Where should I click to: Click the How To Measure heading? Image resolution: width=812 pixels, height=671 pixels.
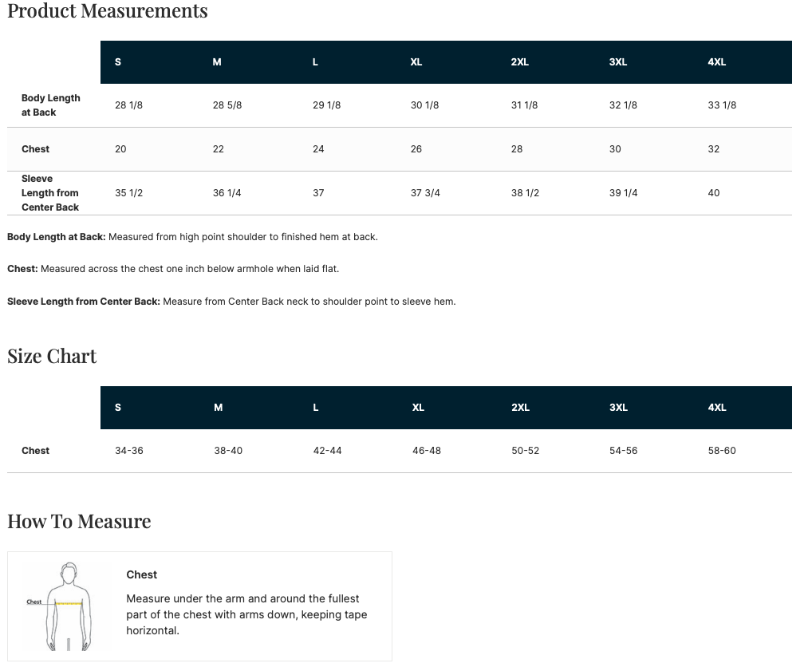click(79, 521)
